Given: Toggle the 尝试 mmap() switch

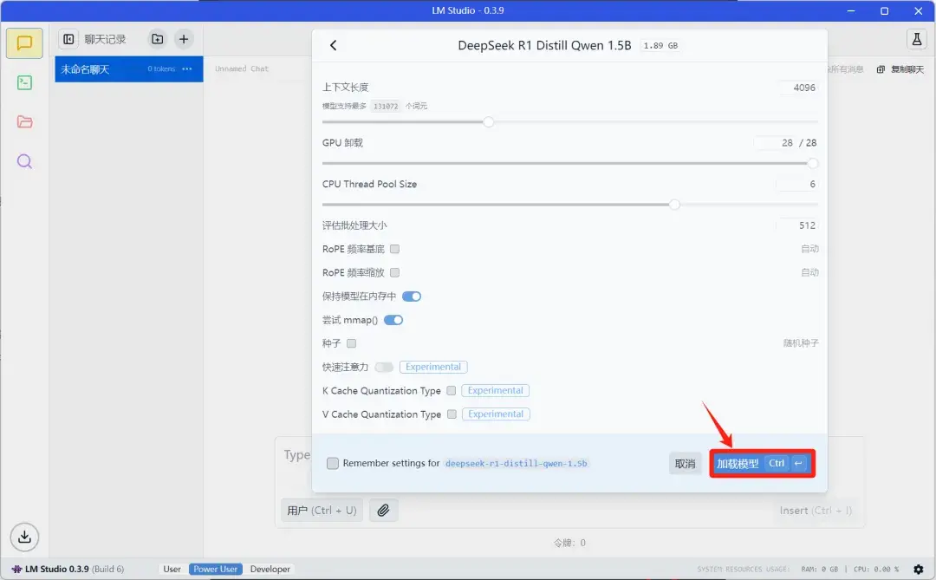Looking at the screenshot, I should click(x=393, y=320).
